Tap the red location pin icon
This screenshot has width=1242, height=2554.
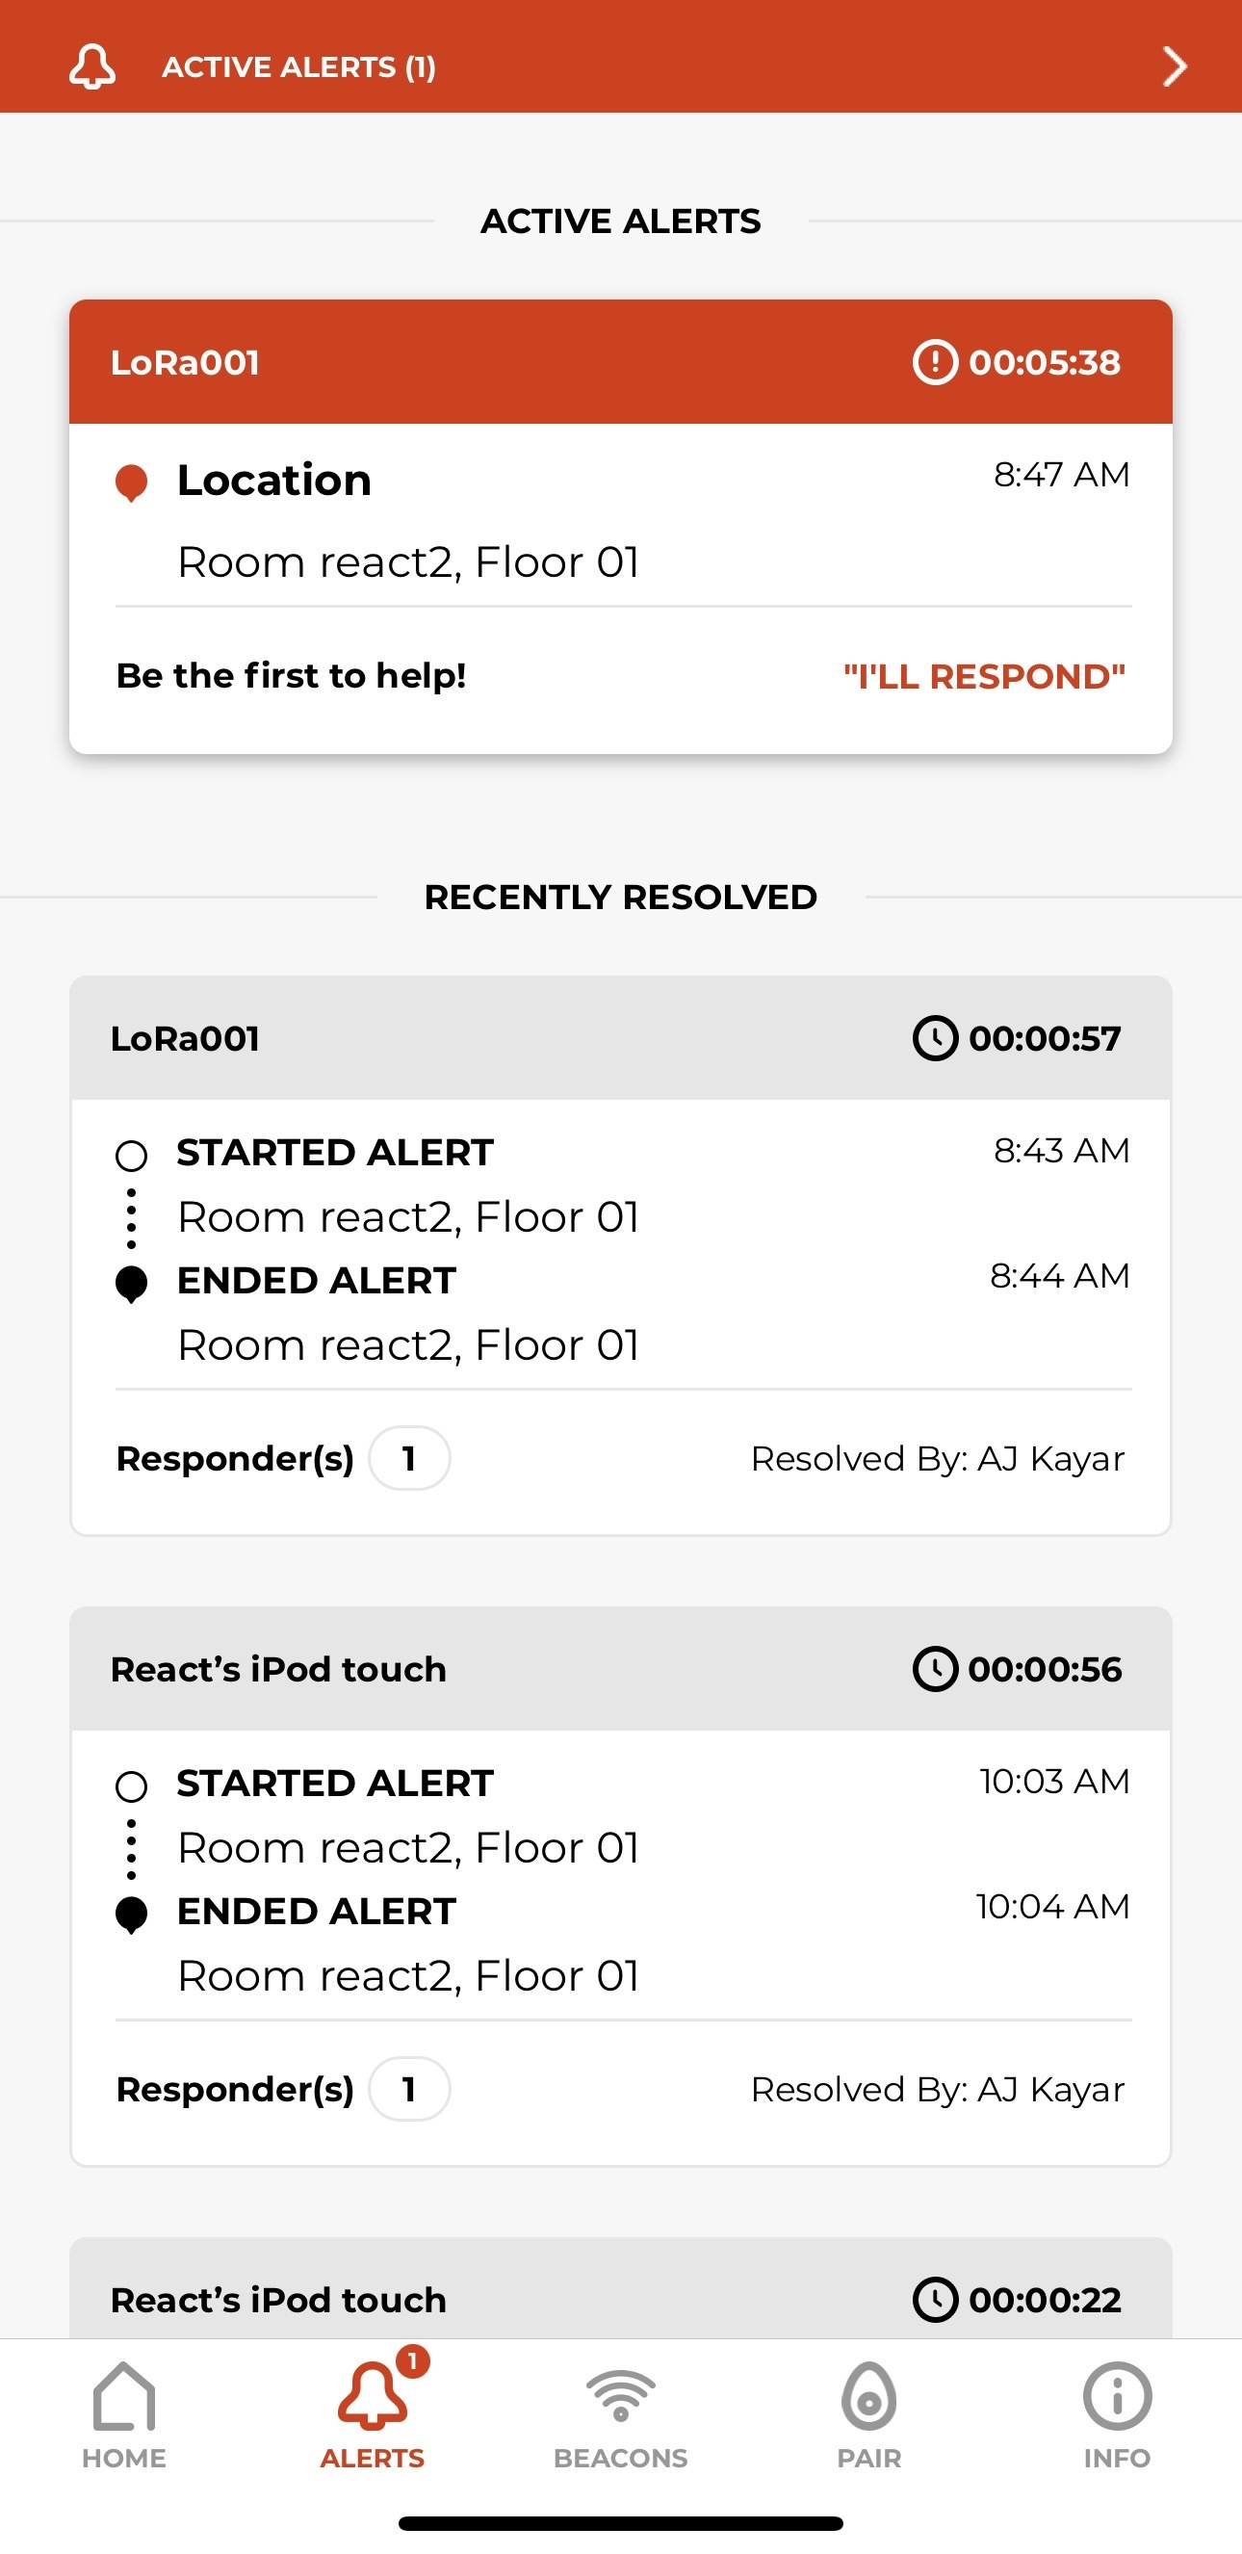(x=131, y=482)
